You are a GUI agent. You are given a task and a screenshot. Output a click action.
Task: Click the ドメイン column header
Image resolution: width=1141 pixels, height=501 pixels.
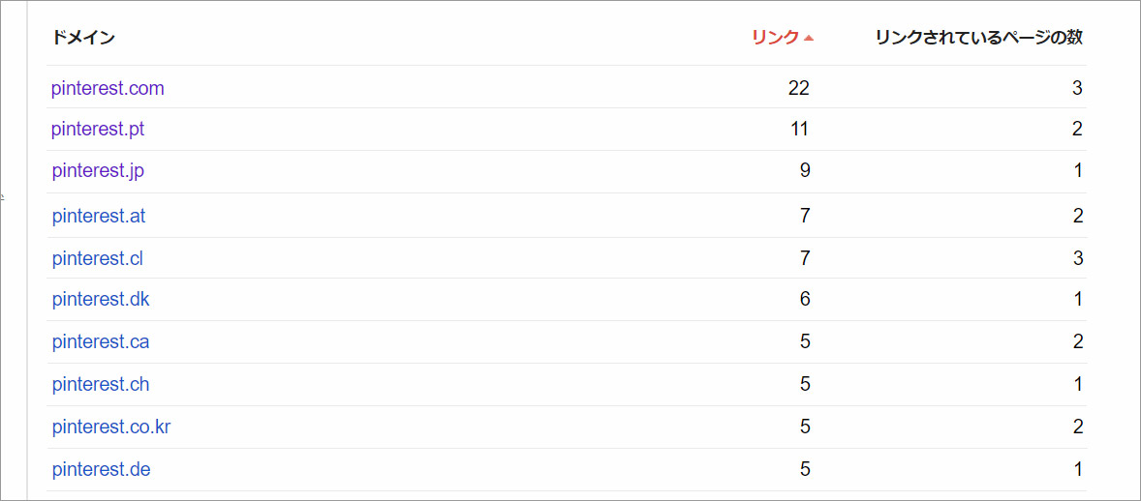click(83, 38)
